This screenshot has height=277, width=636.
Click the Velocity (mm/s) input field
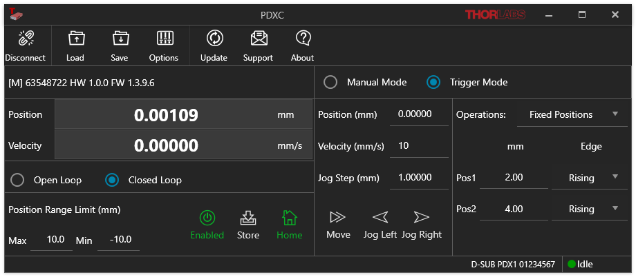point(419,146)
